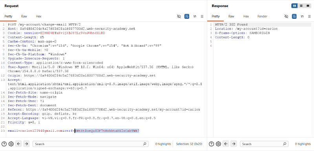Click the response Content-Length: 0 header
Image resolution: width=314 pixels, height=151 pixels.
232,37
